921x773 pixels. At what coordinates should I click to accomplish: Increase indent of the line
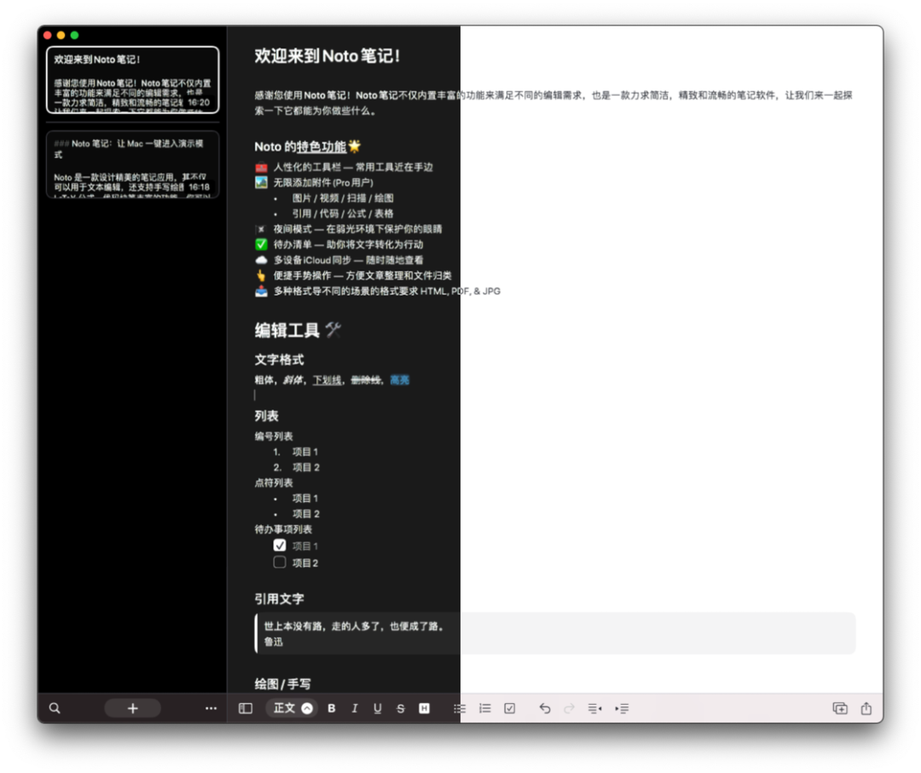tap(622, 708)
